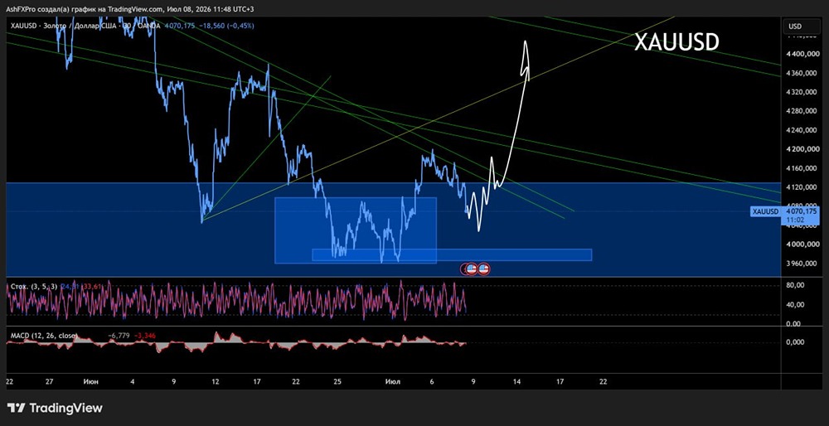Open the rightmost US flag economic event

(484, 269)
